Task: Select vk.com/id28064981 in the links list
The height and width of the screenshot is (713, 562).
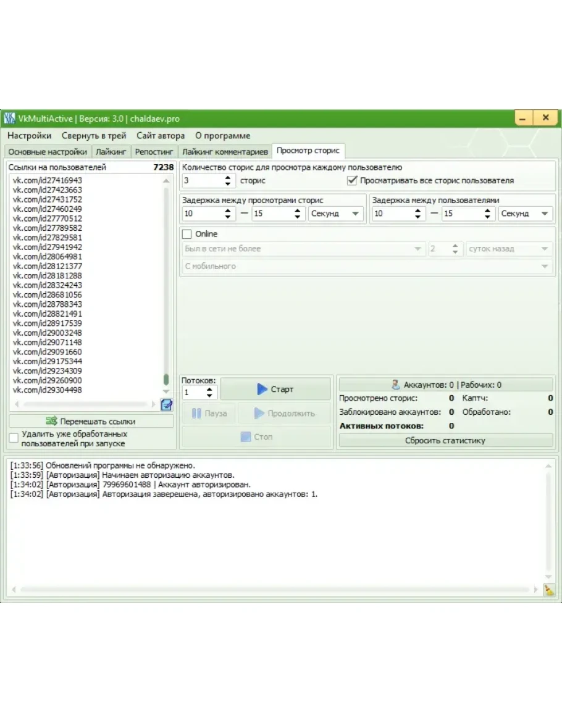Action: point(48,256)
